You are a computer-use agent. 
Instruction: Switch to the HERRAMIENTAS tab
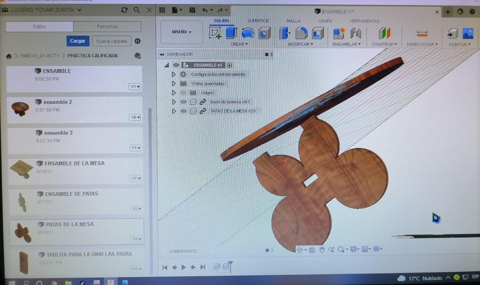click(x=364, y=21)
